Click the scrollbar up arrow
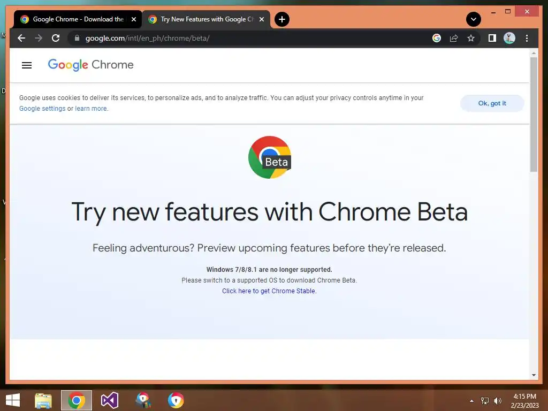This screenshot has height=411, width=548. pos(534,53)
